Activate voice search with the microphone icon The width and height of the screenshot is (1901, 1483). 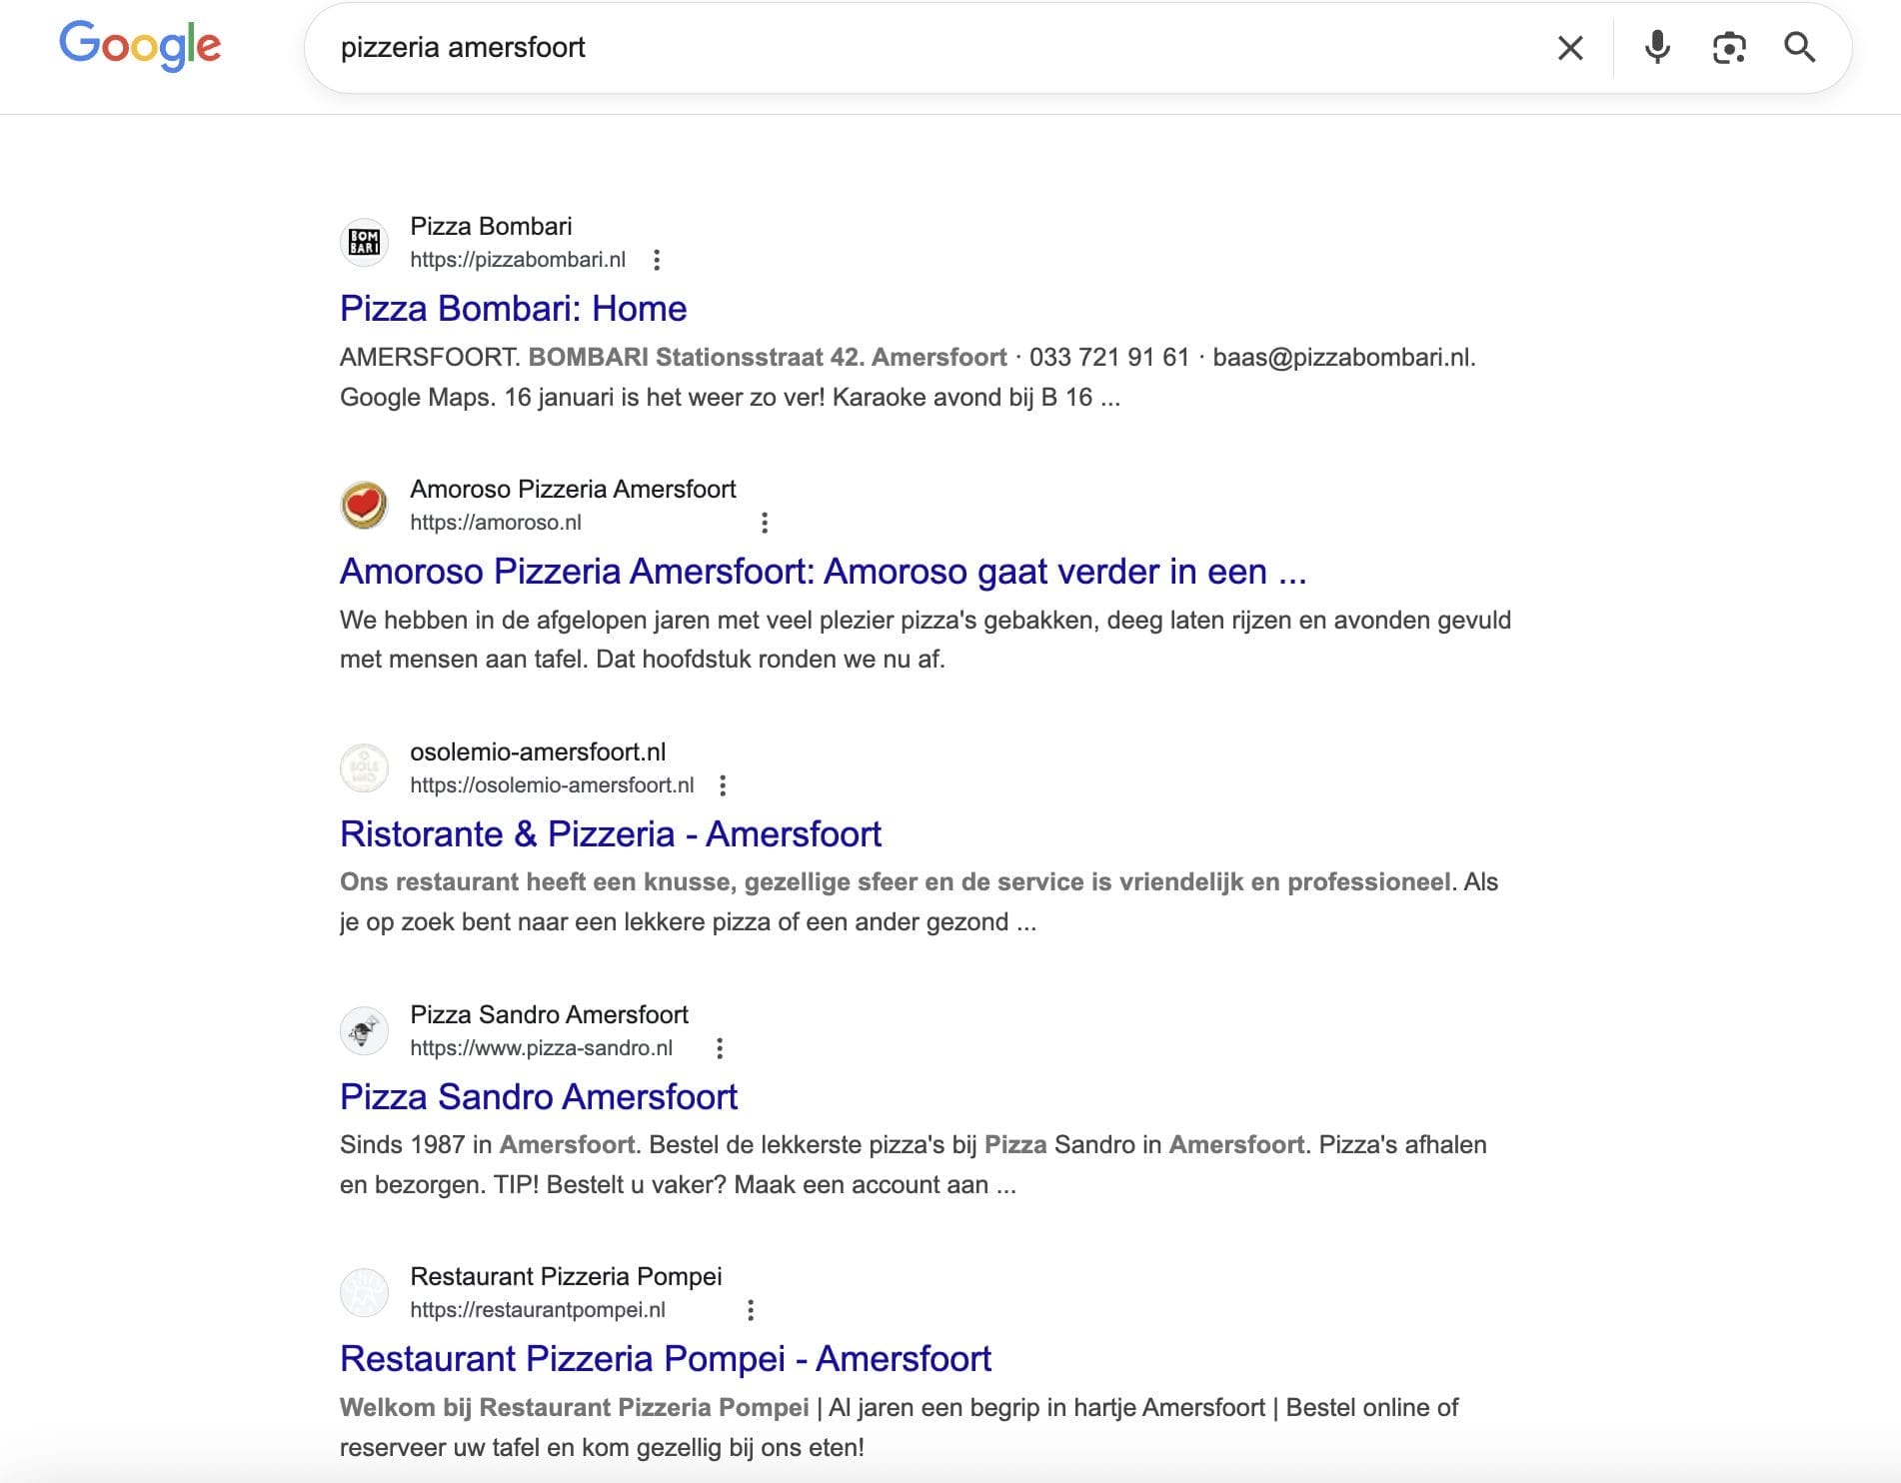pyautogui.click(x=1657, y=46)
